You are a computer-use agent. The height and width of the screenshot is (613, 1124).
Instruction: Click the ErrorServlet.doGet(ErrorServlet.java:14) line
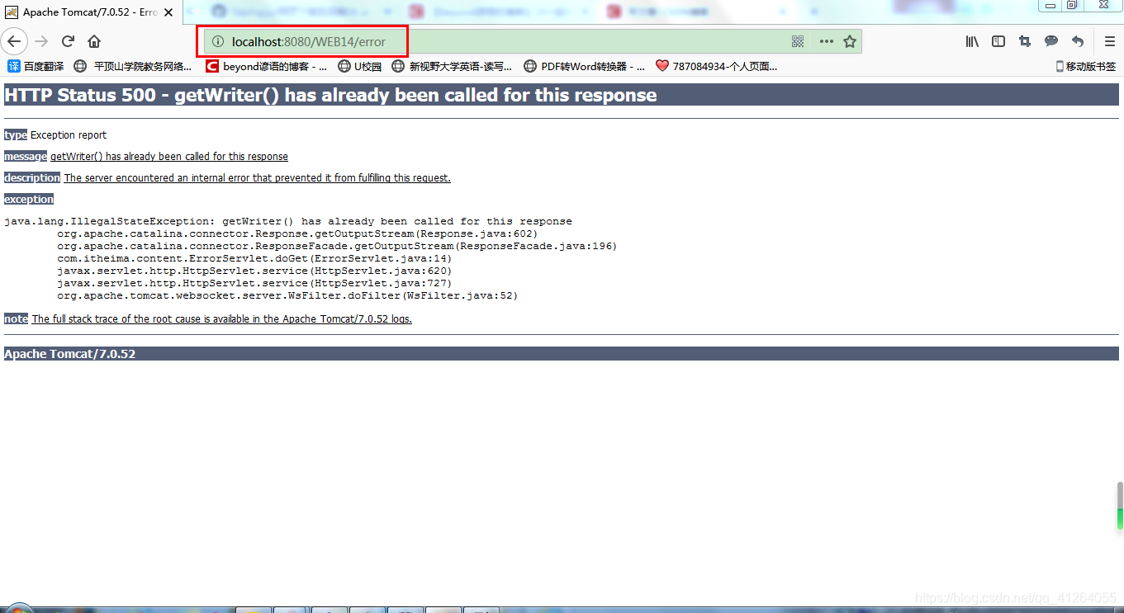tap(254, 258)
